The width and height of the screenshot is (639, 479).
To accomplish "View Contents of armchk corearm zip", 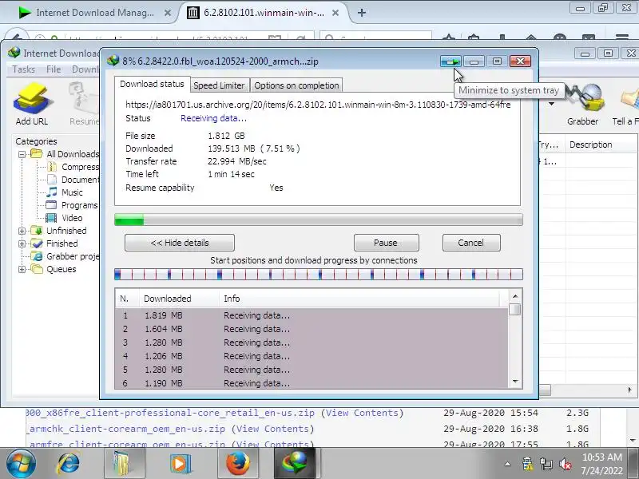I will click(x=272, y=429).
